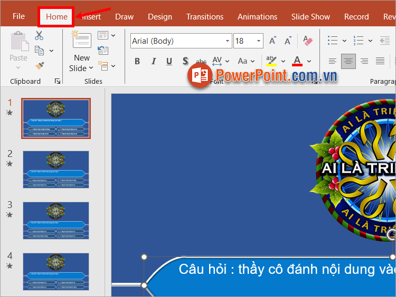The image size is (396, 297).
Task: Open New Slide dropdown arrow
Action: coord(91,68)
